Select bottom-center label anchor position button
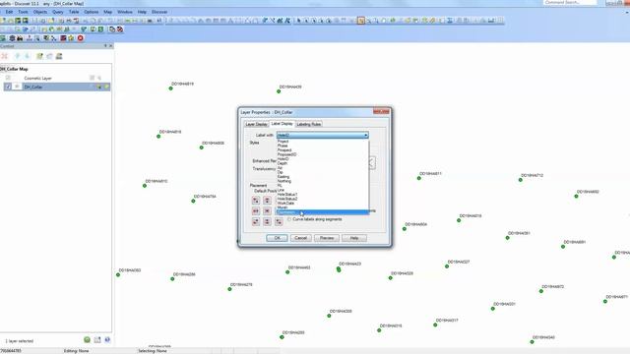Screen dimensions: 630x354 267,222
